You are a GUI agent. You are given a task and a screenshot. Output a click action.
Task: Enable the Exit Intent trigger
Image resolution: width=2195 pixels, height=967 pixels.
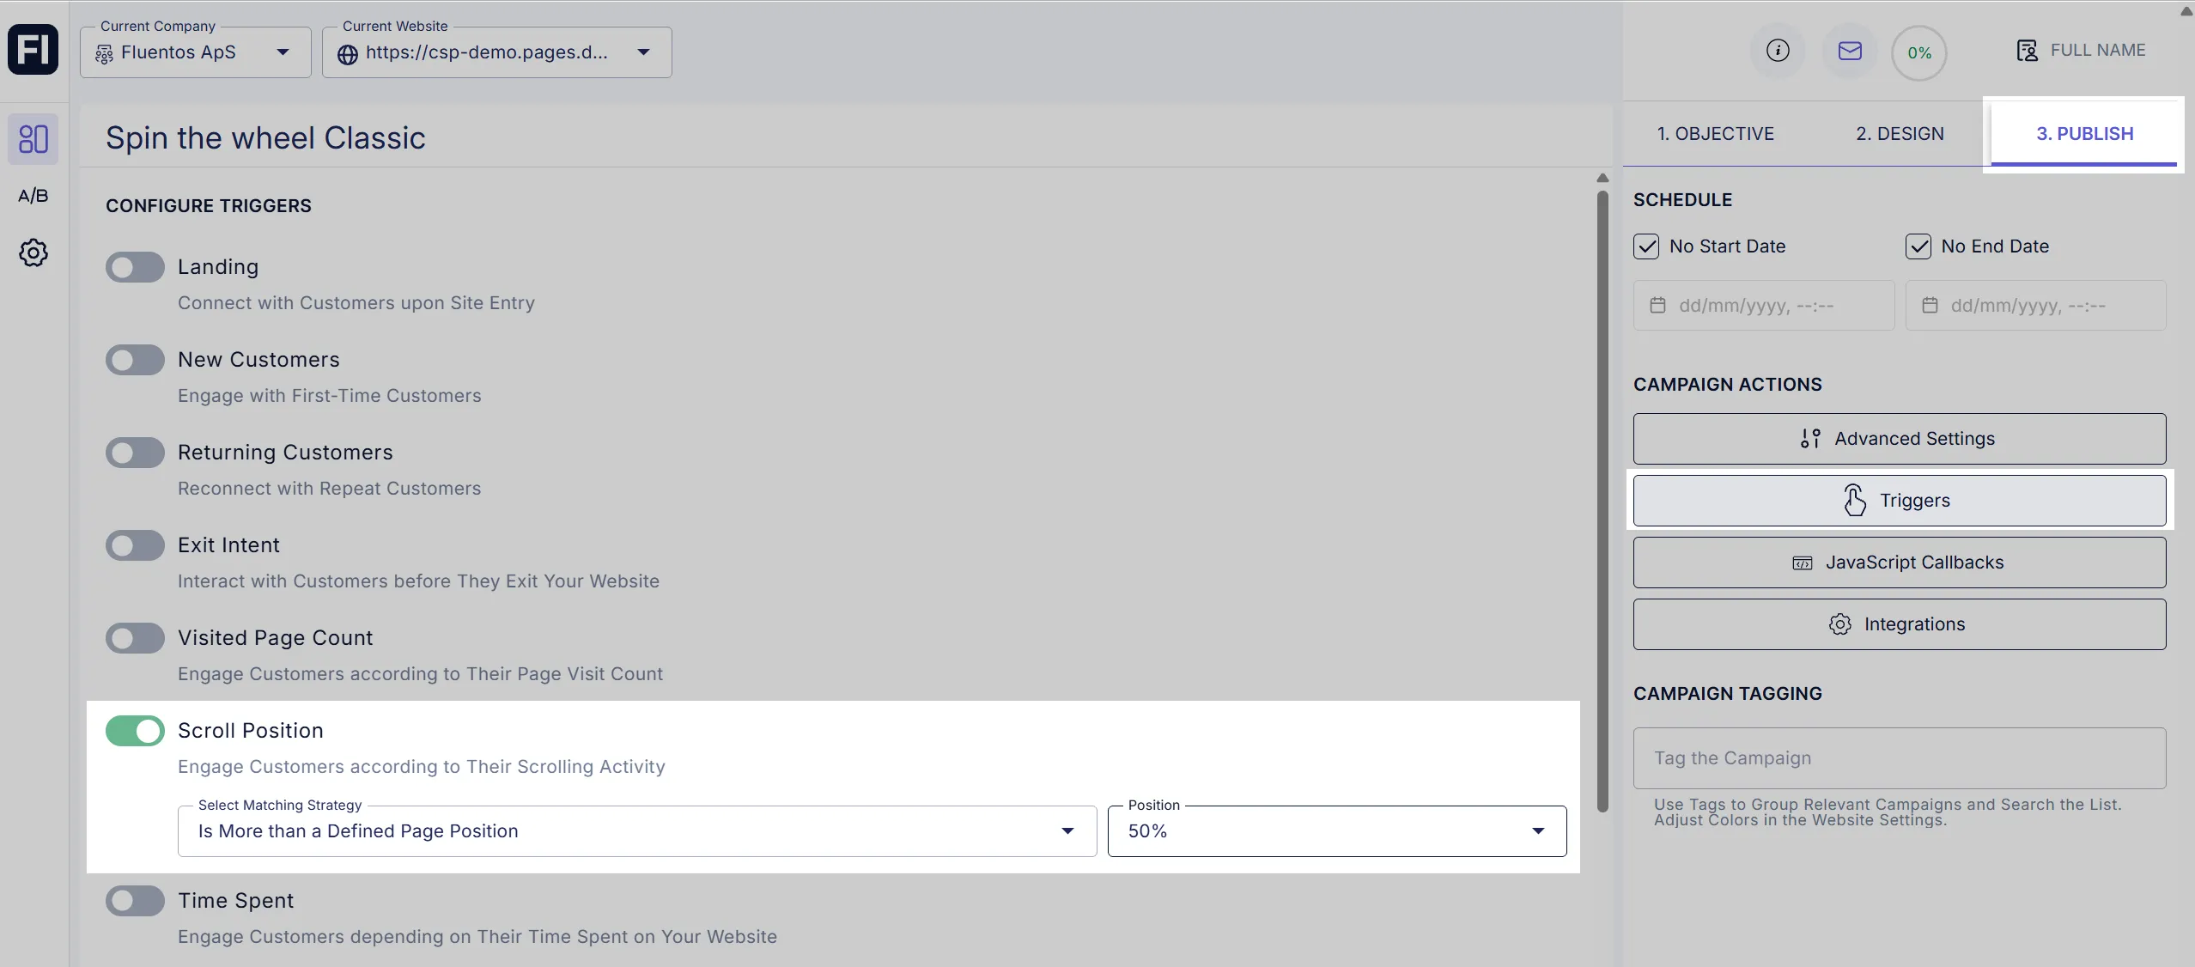point(134,544)
